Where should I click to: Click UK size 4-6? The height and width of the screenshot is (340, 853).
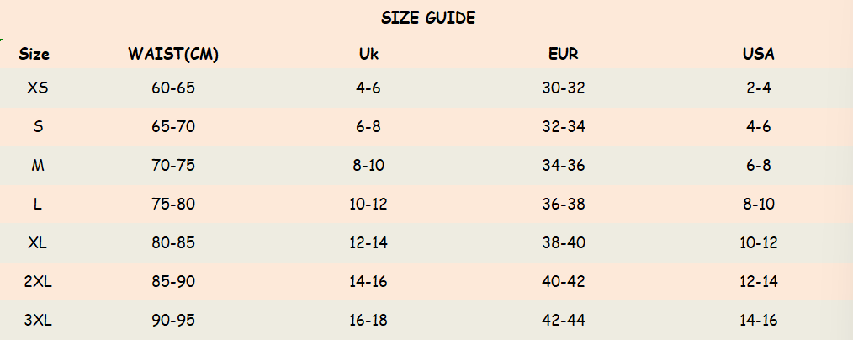coord(368,88)
